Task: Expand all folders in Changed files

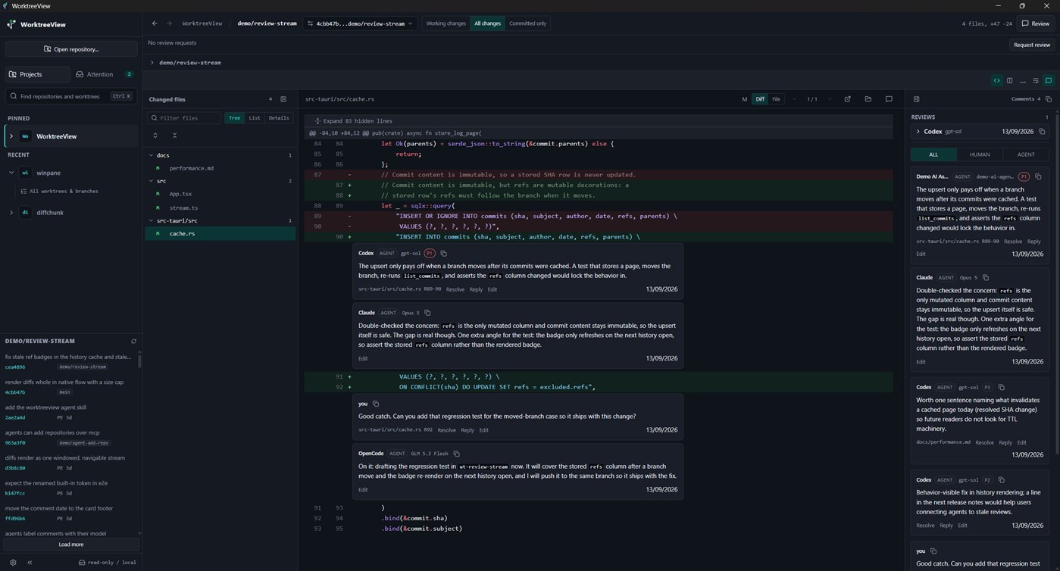Action: (155, 136)
